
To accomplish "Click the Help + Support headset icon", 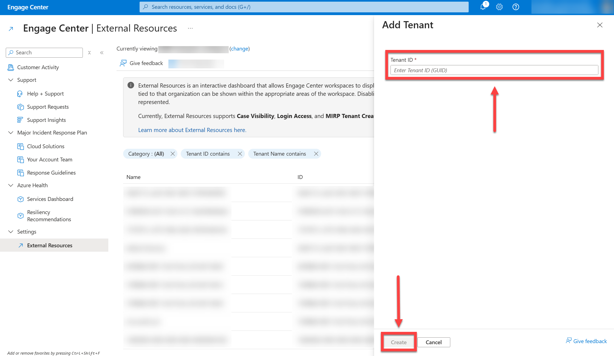I will (20, 94).
